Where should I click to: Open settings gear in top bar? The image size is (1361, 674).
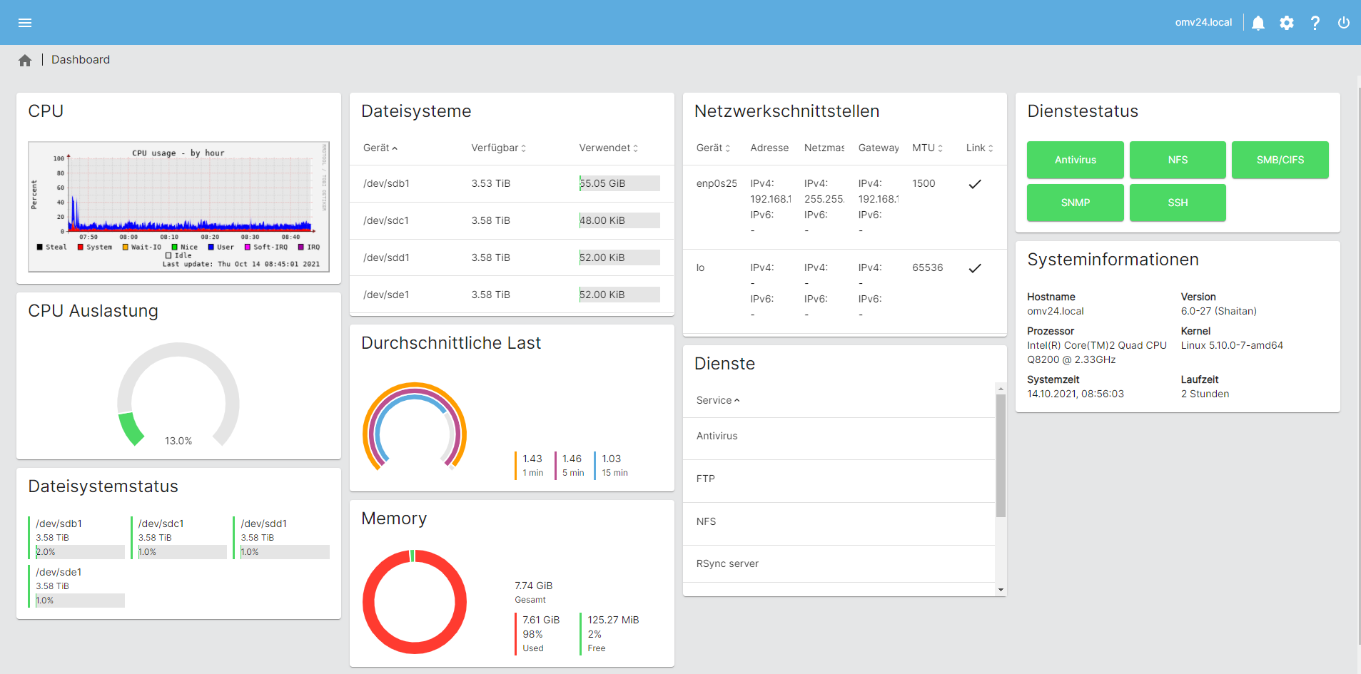(1287, 23)
